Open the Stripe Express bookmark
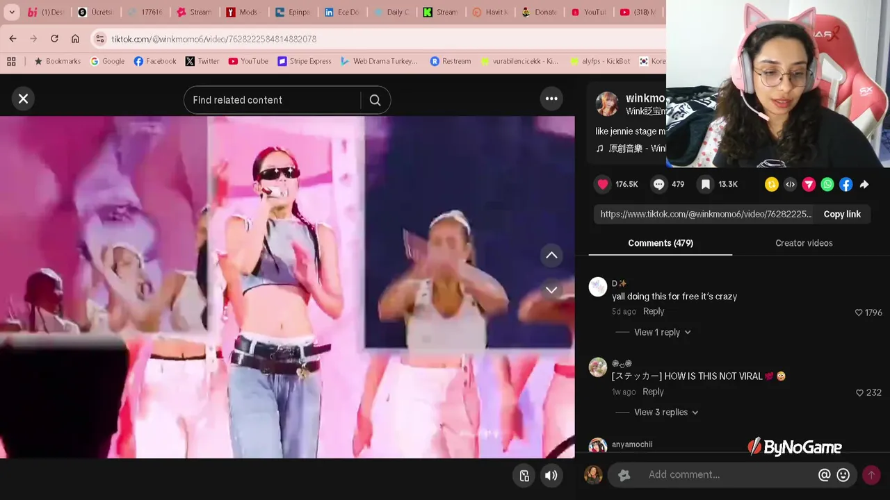 [305, 61]
